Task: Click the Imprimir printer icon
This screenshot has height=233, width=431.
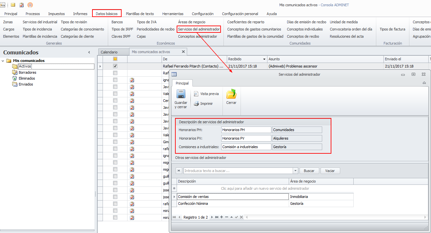Action: pos(196,104)
